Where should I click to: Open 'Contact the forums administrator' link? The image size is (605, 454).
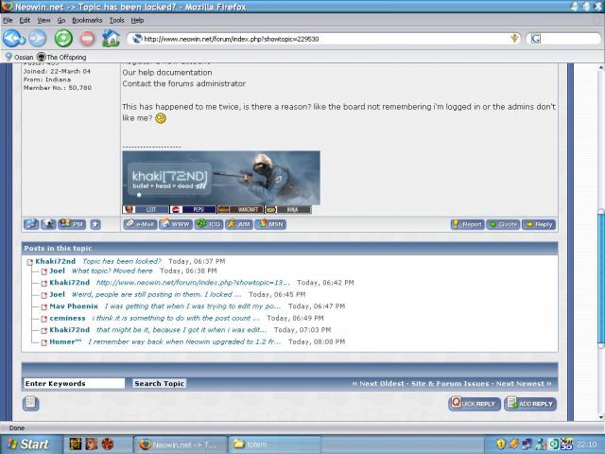pyautogui.click(x=183, y=83)
